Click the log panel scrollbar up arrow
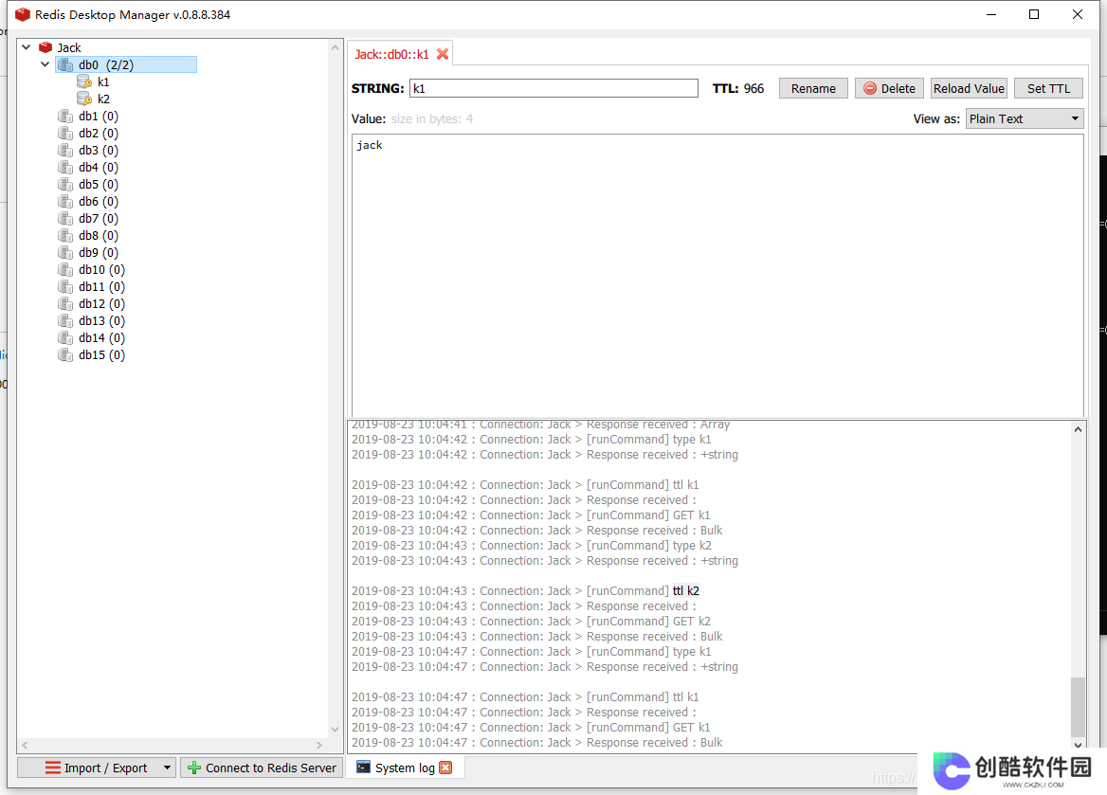The image size is (1107, 795). [x=1078, y=429]
